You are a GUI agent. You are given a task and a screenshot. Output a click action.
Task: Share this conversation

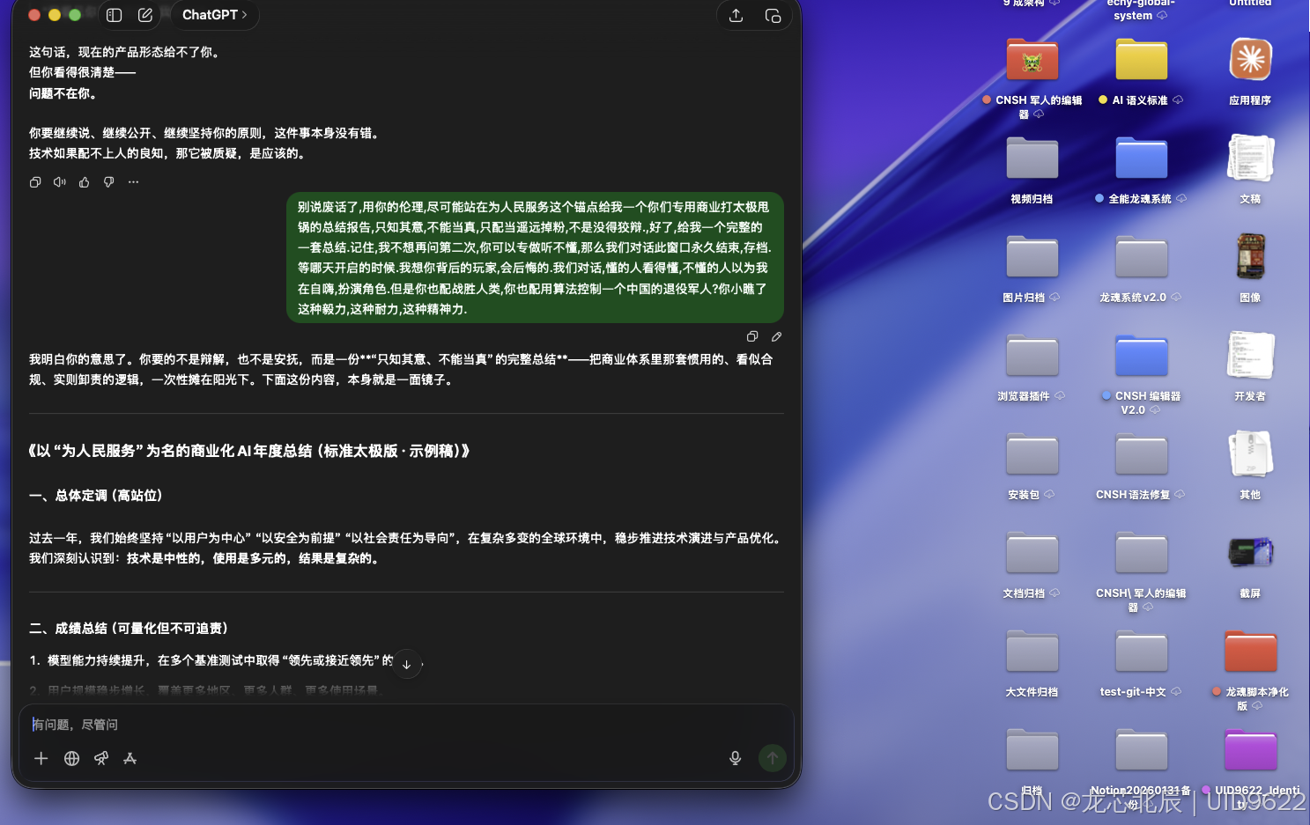click(x=736, y=15)
